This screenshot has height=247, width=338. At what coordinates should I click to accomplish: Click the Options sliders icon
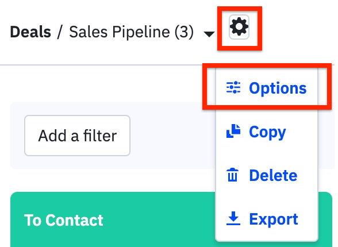[233, 87]
